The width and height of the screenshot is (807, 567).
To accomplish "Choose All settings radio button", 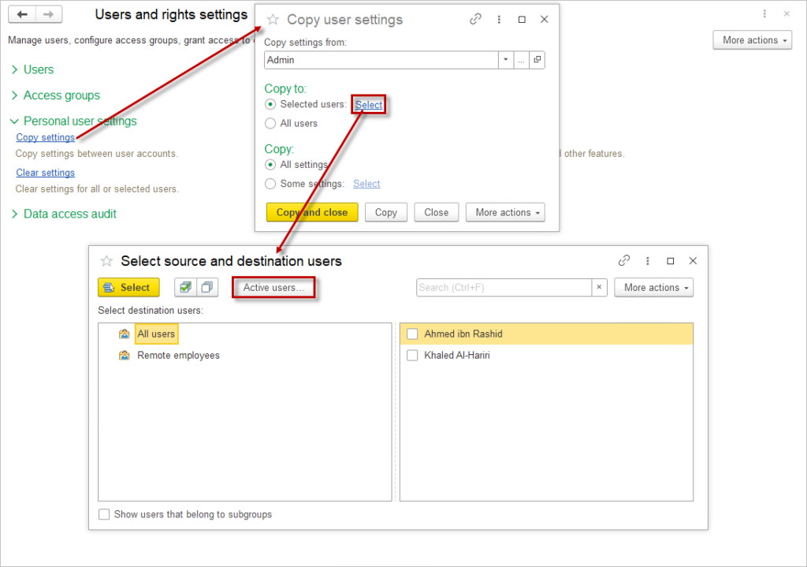I will (270, 165).
